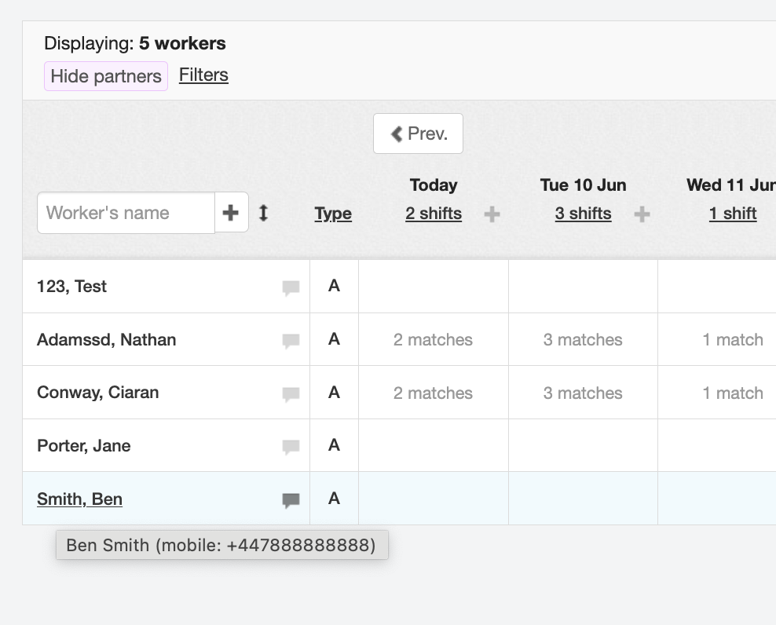The height and width of the screenshot is (625, 776).
Task: Add a shift using plus icon under Today
Action: [x=492, y=214]
